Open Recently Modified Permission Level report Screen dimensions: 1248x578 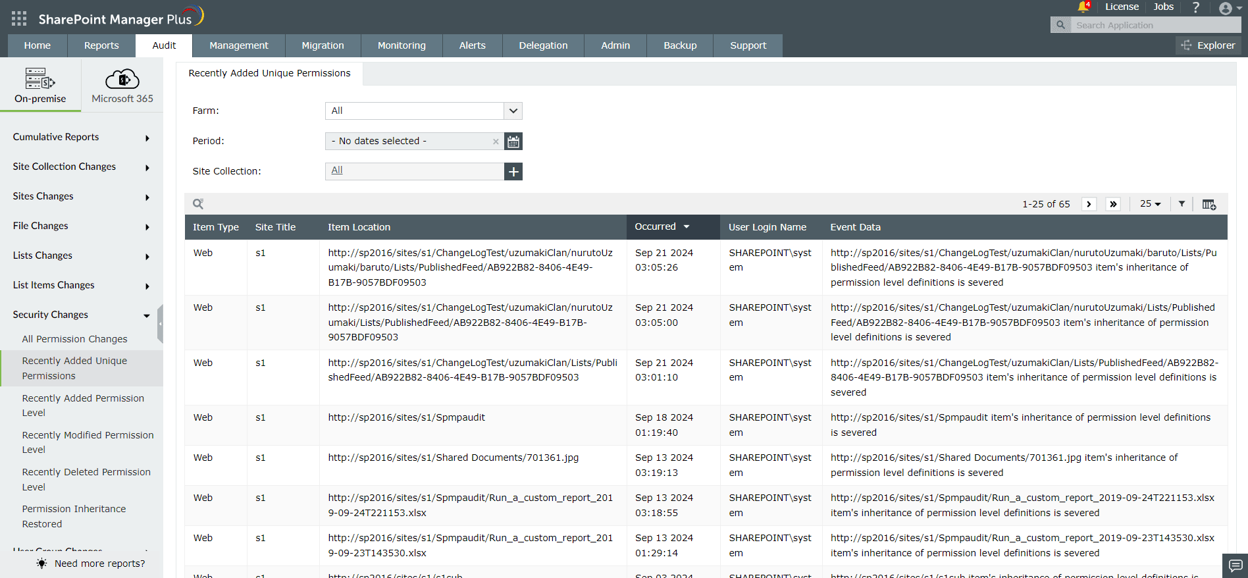[88, 442]
